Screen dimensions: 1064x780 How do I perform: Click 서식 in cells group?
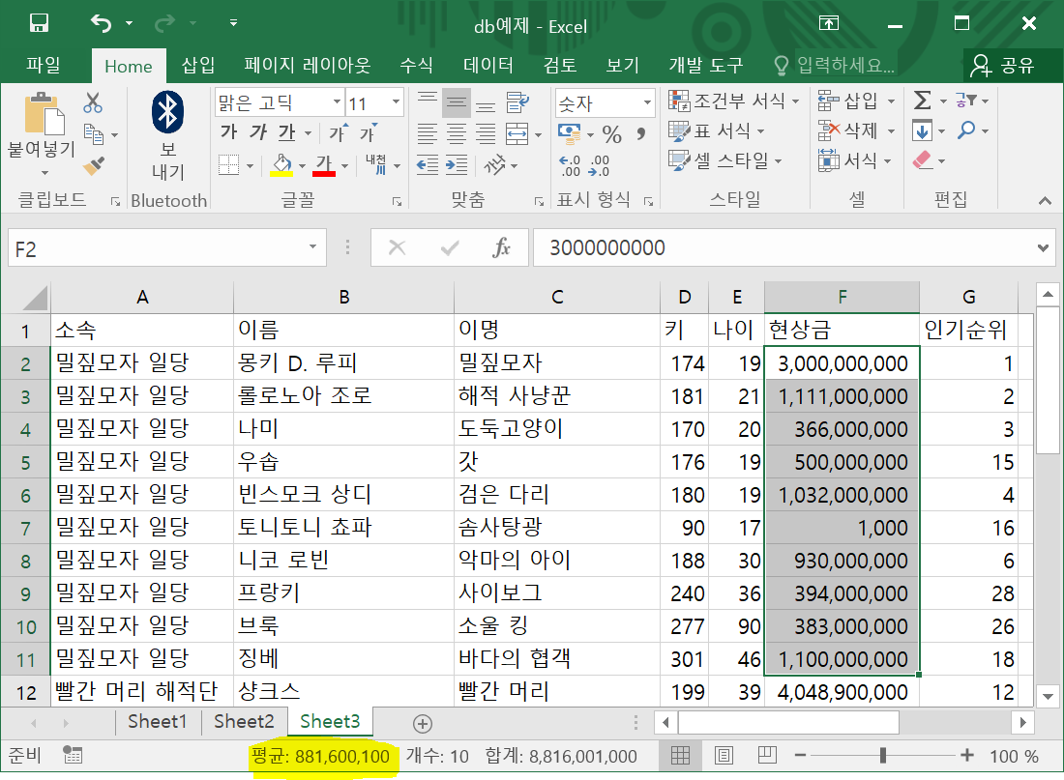[x=854, y=160]
